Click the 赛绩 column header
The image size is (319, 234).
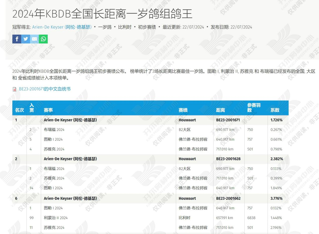click(183, 110)
